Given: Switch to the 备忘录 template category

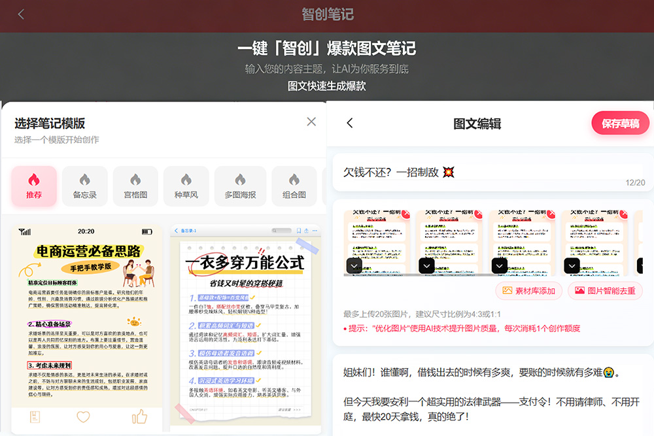Looking at the screenshot, I should tap(85, 186).
